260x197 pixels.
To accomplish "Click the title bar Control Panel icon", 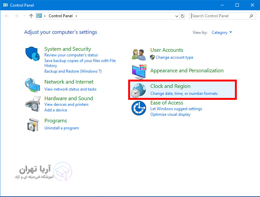I will click(6, 5).
